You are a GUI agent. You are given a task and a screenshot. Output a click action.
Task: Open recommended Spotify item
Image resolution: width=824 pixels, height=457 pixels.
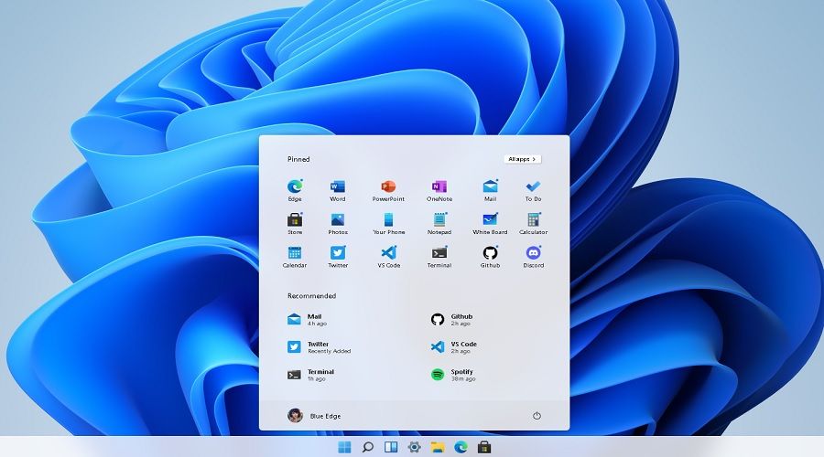(453, 375)
